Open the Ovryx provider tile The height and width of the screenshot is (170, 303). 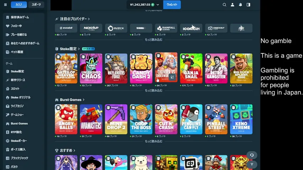click(116, 28)
